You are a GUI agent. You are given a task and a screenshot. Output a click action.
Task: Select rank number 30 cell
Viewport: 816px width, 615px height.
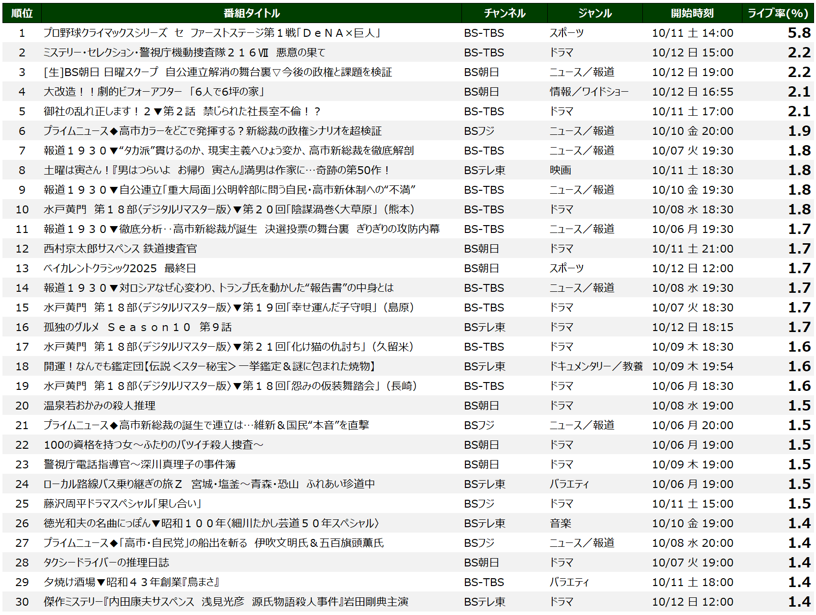(22, 602)
